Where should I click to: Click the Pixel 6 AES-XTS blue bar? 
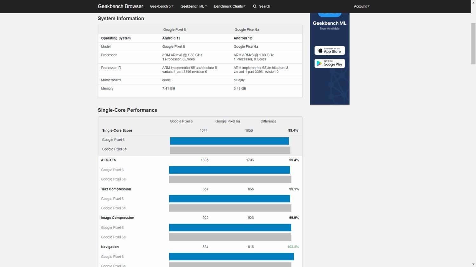229,170
